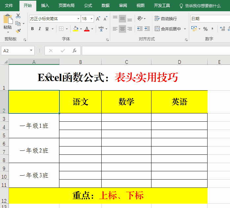
Task: Open border options dropdown arrow
Action: (x=67, y=29)
